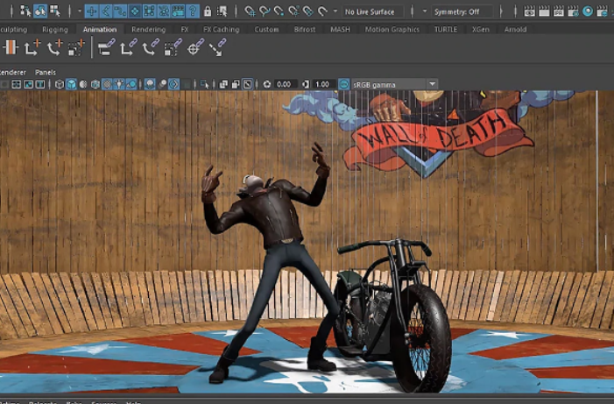Toggle use all lights bulb icon

coord(118,84)
